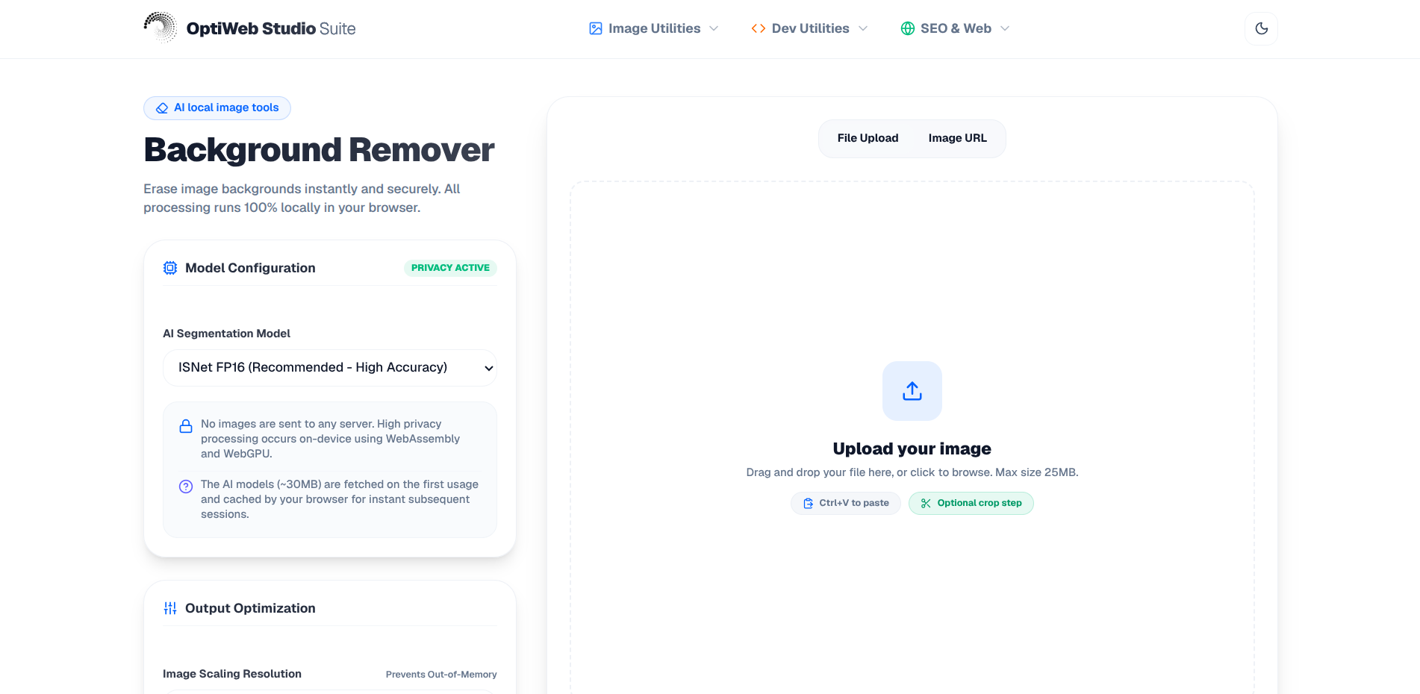Click the OptiWeb Studio swirl logo
This screenshot has width=1420, height=694.
160,28
